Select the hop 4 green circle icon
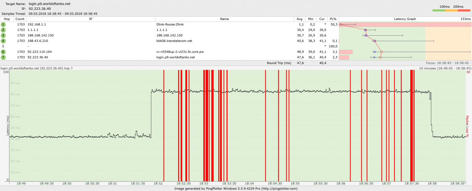Viewport: 472px width, 191px height. (3, 41)
